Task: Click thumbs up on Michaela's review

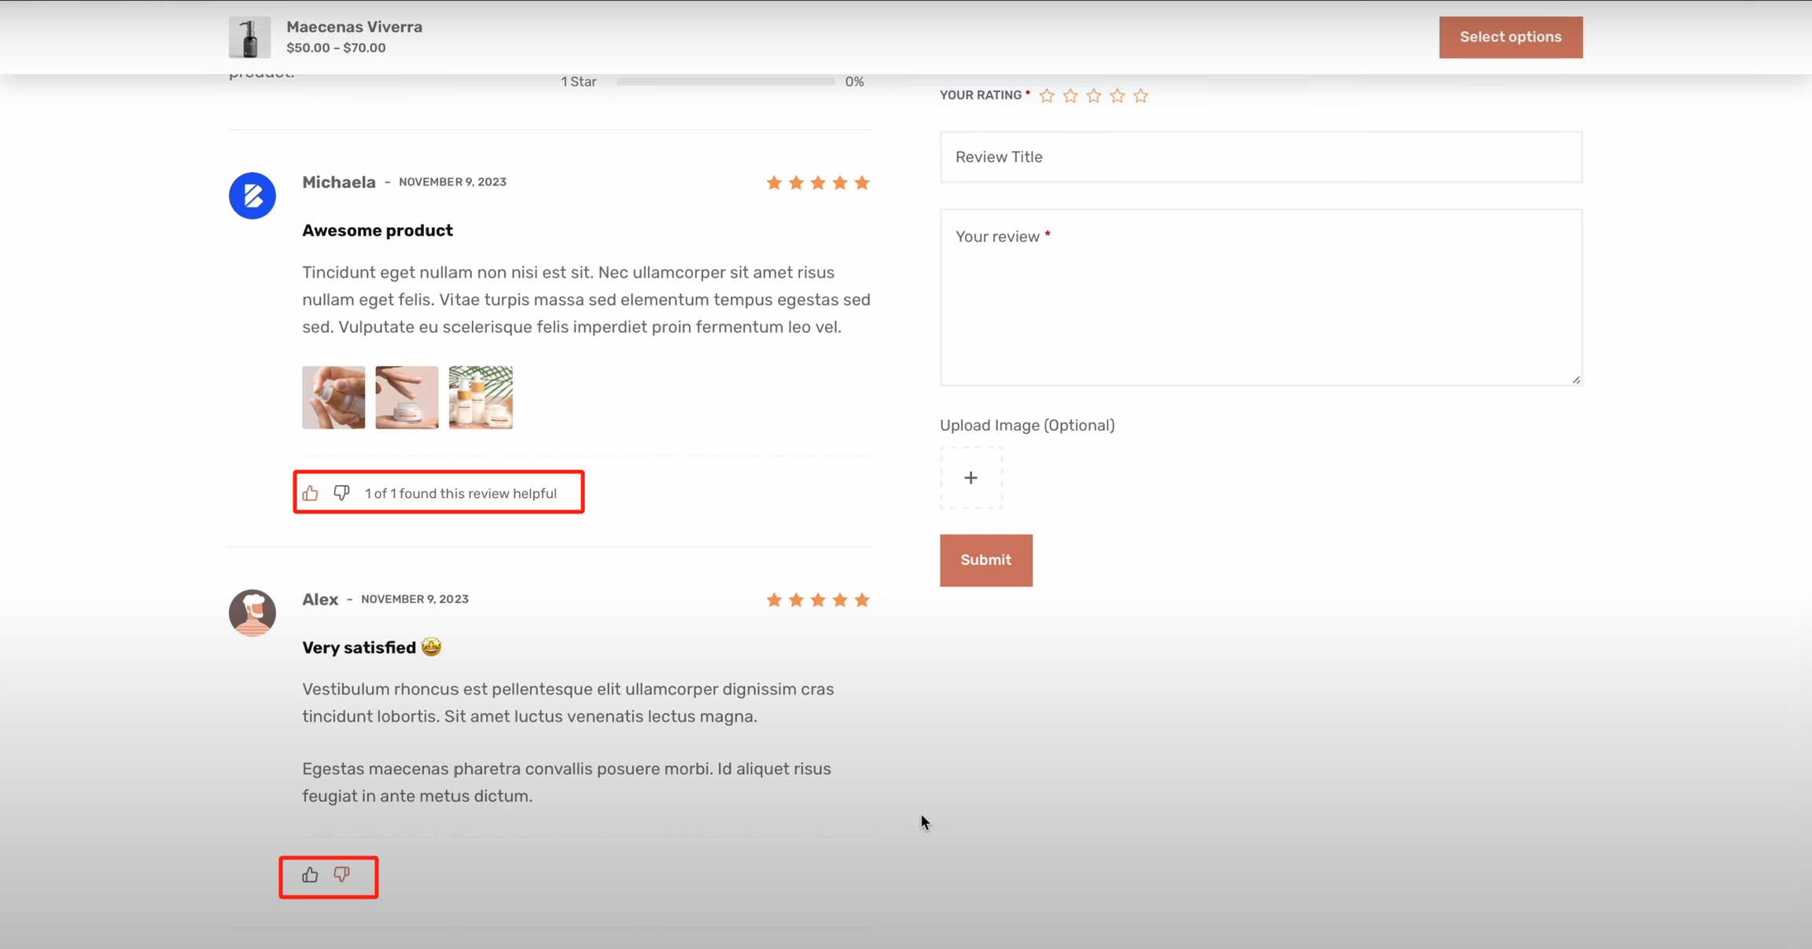Action: coord(311,493)
